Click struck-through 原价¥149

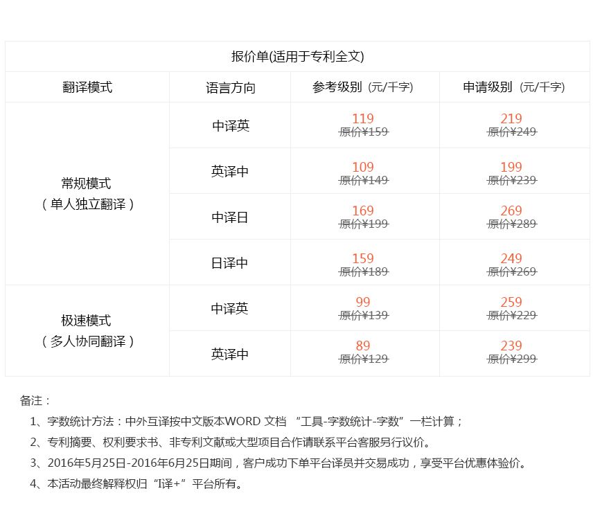(364, 180)
